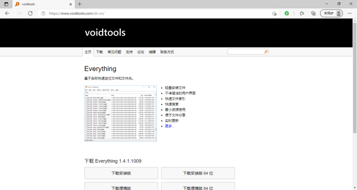Click the forward navigation arrow

pos(19,13)
